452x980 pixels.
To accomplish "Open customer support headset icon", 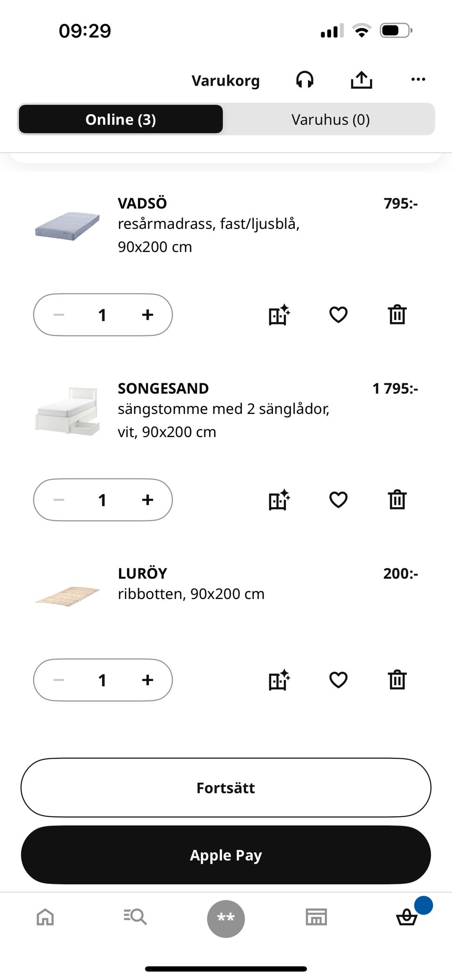I will click(305, 80).
